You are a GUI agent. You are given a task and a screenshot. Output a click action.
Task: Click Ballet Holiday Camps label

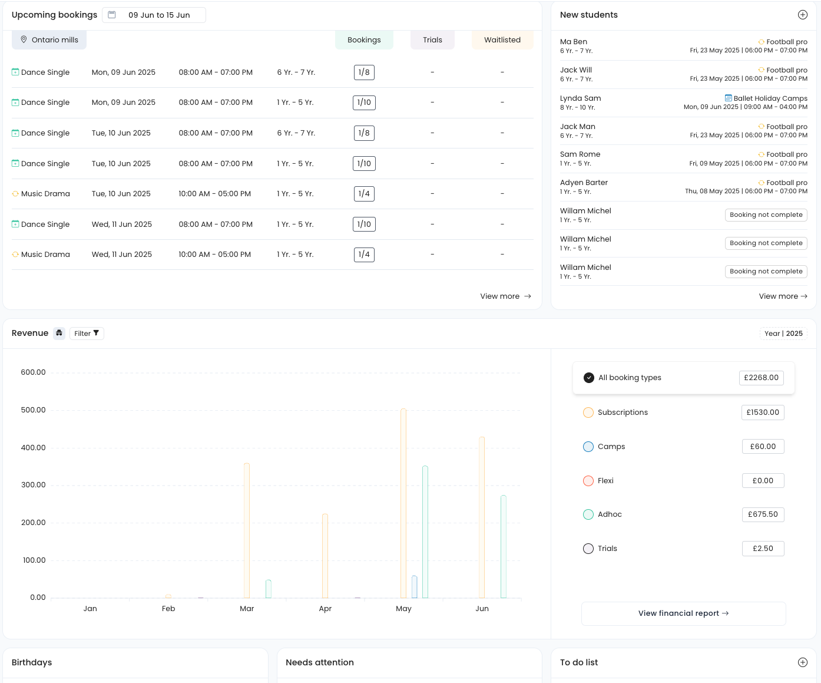click(x=770, y=98)
